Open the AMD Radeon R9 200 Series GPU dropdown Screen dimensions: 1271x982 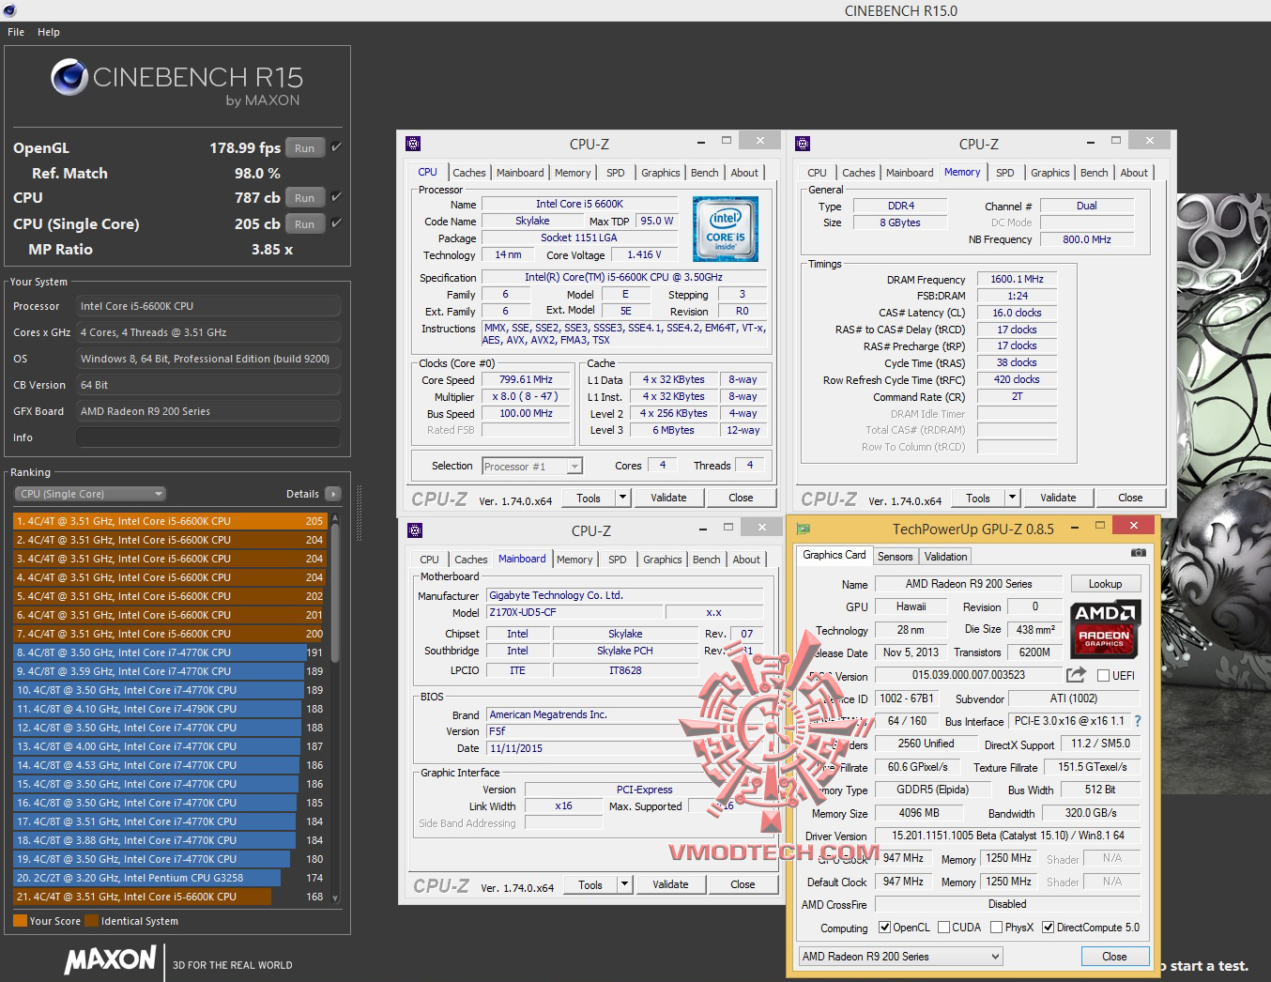coord(900,957)
